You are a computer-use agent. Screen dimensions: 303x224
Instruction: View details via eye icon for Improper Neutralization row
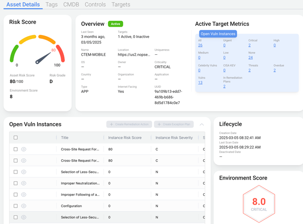coord(24,183)
